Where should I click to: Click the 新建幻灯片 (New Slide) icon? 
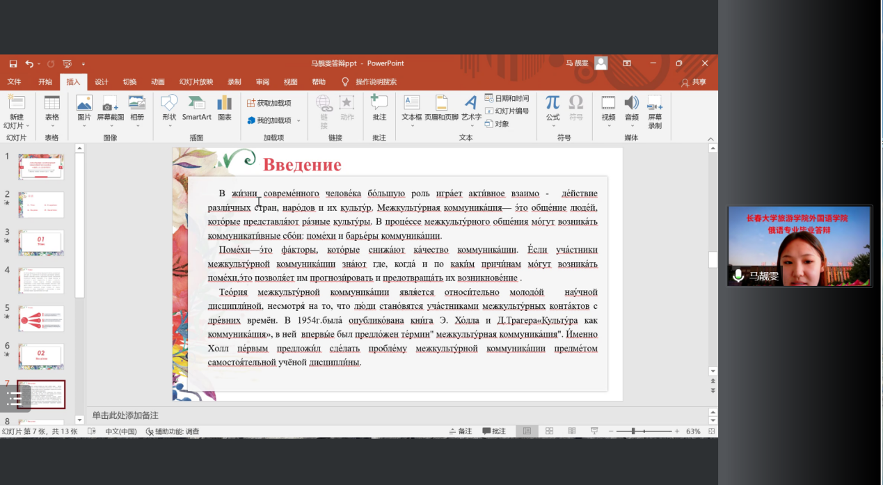pos(16,103)
